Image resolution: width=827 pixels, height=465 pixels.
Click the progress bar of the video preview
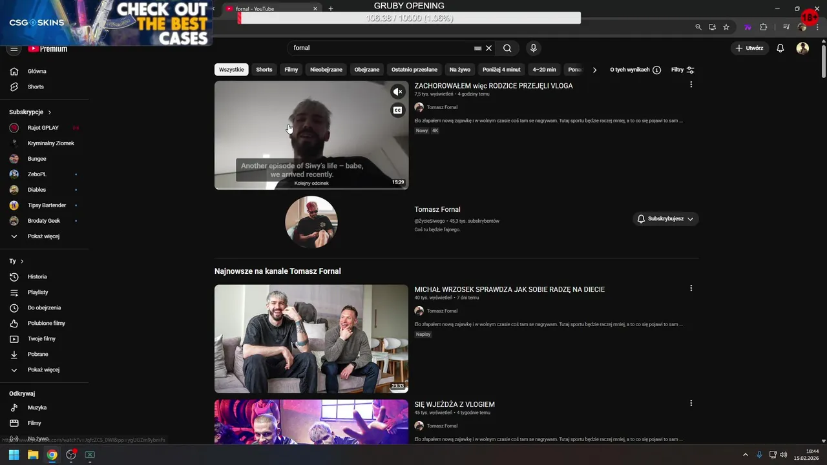pos(311,189)
